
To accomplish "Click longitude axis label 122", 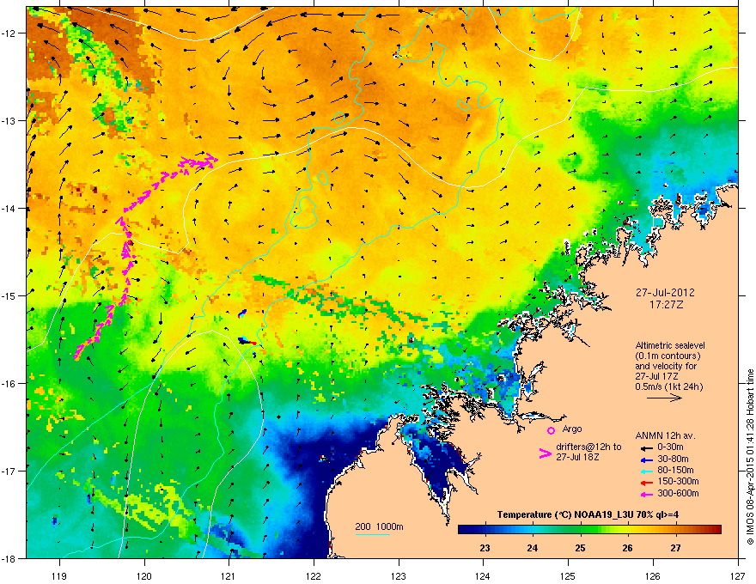I will [x=314, y=575].
